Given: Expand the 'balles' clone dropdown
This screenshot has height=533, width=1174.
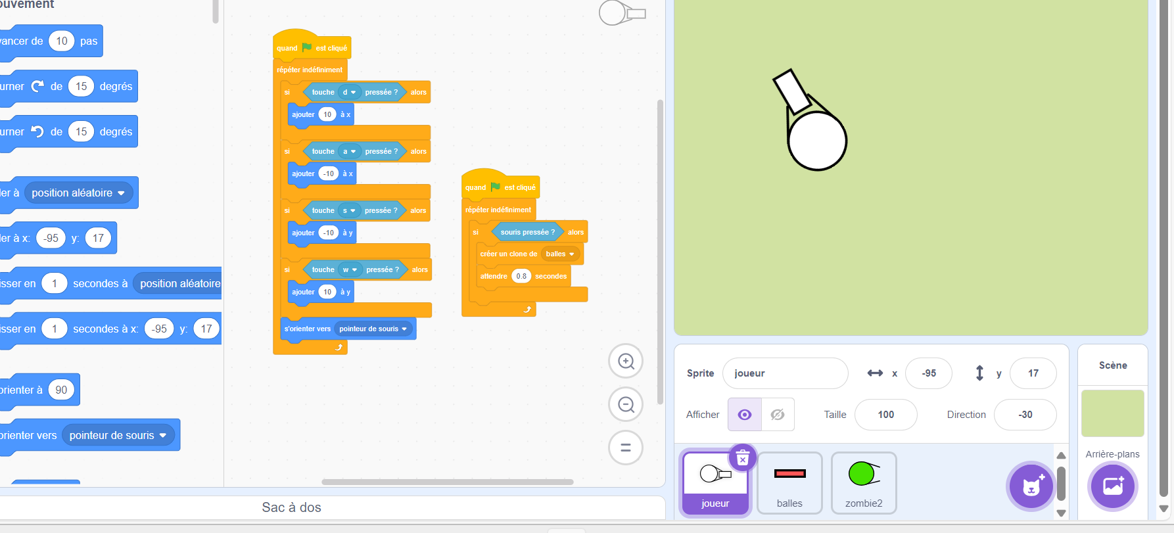Looking at the screenshot, I should pyautogui.click(x=572, y=254).
